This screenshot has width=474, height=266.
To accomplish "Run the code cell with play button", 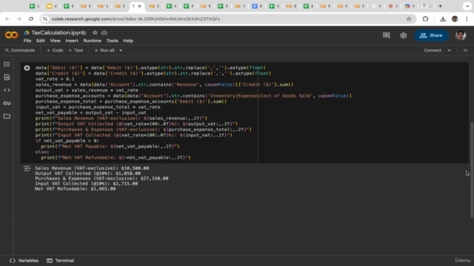I will [27, 68].
